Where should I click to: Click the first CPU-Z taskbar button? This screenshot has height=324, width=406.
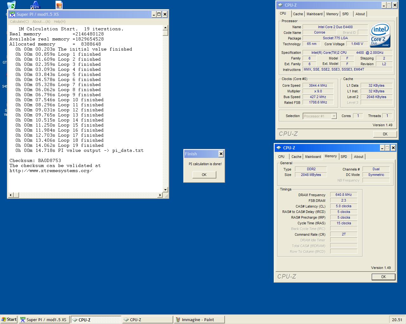coord(96,320)
